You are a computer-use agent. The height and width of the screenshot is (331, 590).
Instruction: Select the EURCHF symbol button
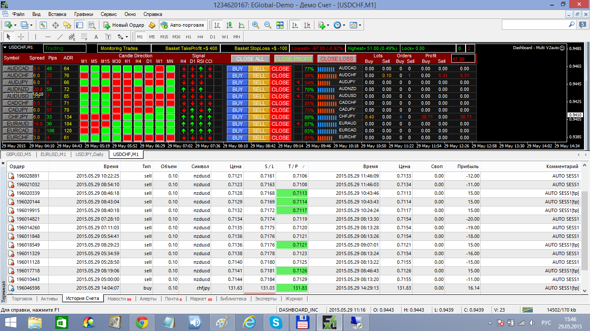(18, 137)
